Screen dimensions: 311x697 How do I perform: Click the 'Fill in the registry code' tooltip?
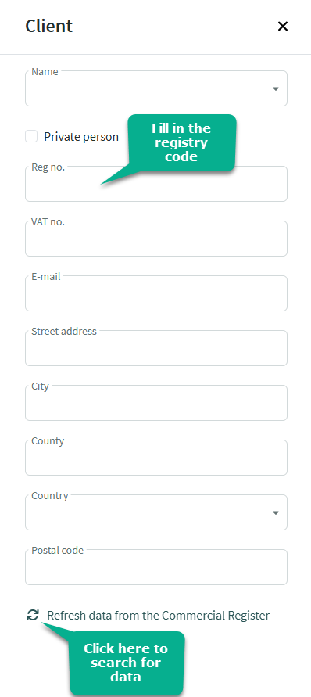coord(181,142)
